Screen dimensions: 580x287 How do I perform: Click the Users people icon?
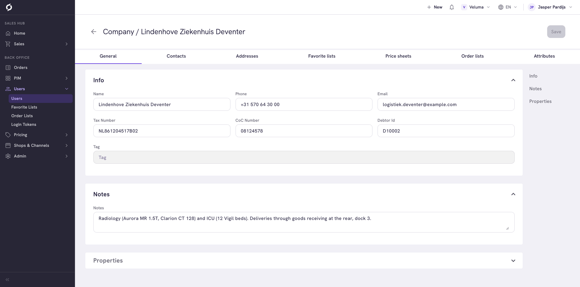8,89
